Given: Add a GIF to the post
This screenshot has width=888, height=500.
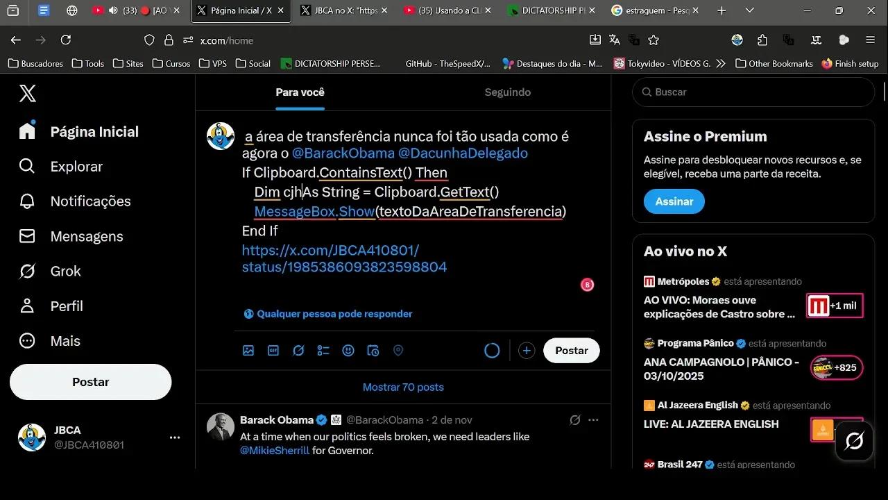Looking at the screenshot, I should [x=273, y=351].
